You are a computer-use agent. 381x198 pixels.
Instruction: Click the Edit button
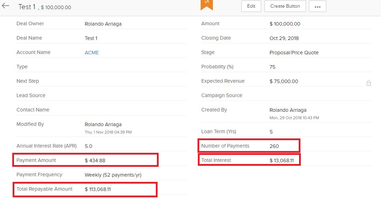coord(251,6)
